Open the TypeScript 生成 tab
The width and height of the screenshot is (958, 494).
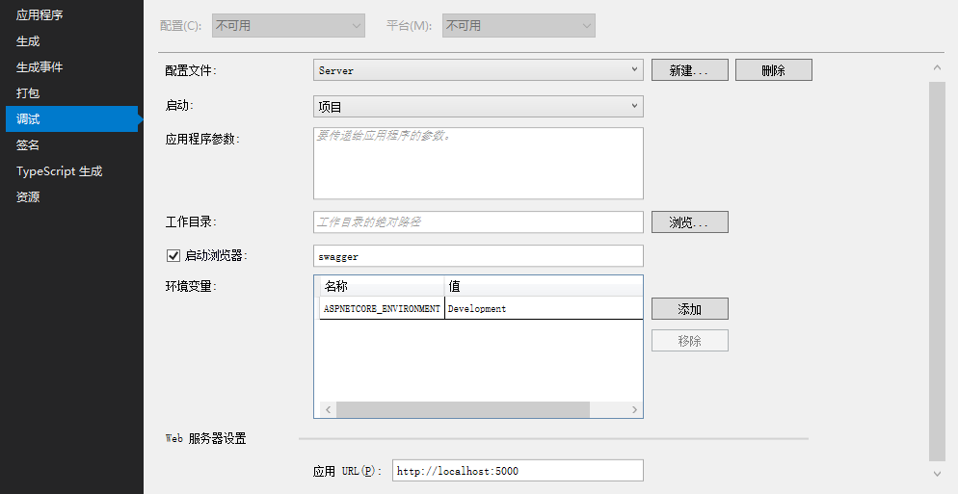(x=59, y=171)
